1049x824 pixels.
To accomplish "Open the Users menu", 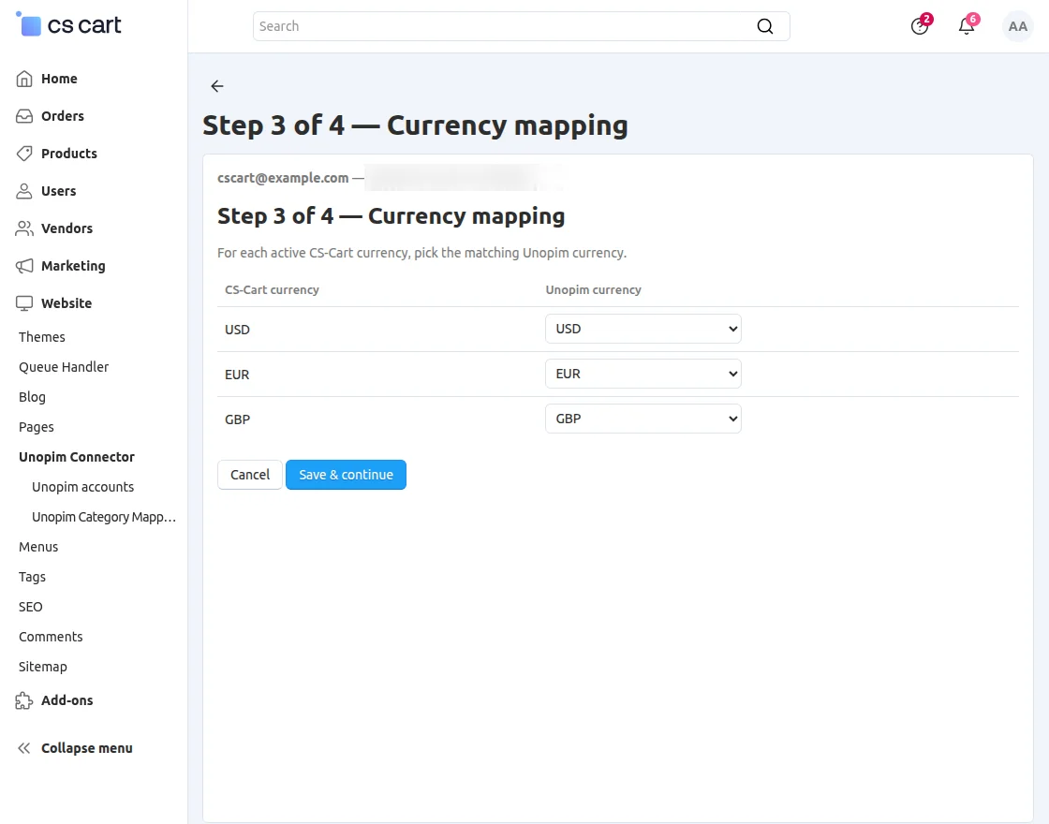I will 58,191.
